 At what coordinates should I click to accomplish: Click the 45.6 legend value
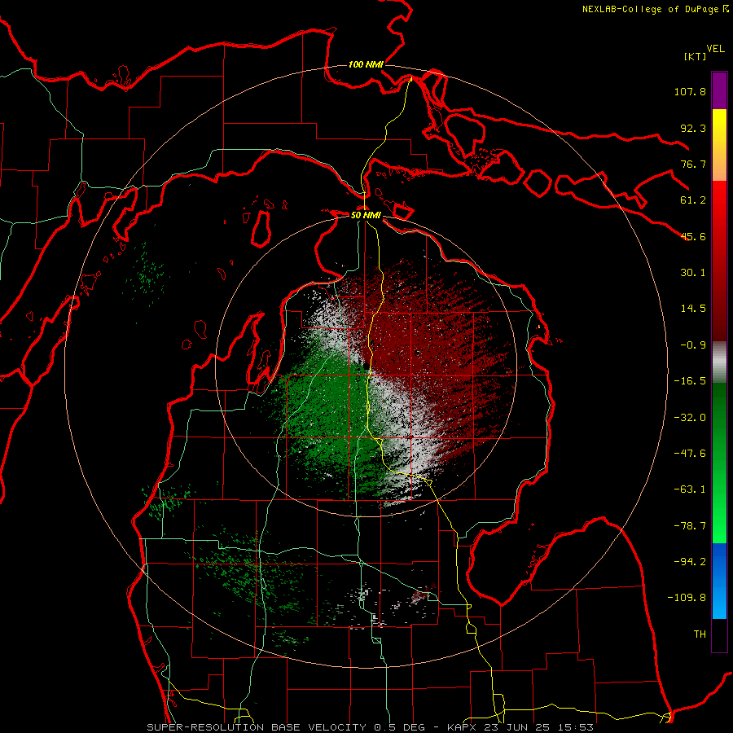[693, 236]
